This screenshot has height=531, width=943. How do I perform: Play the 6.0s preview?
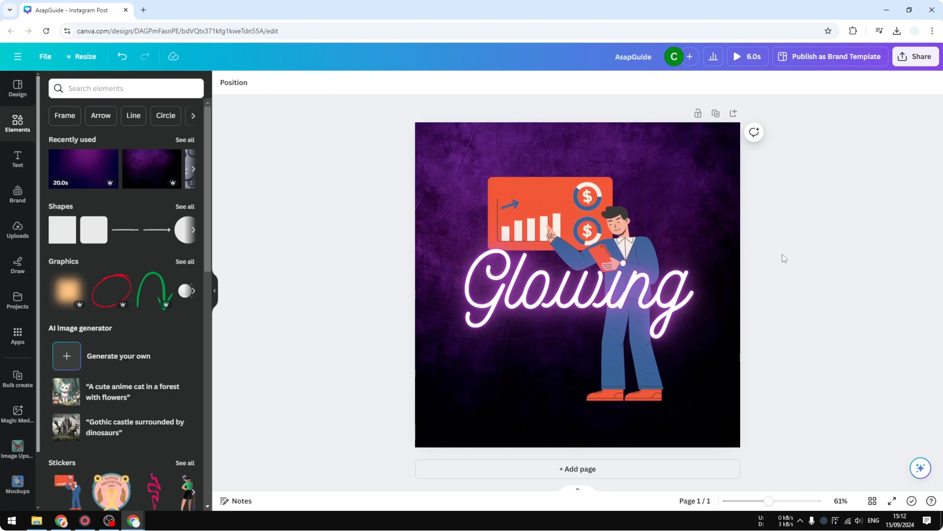tap(747, 56)
